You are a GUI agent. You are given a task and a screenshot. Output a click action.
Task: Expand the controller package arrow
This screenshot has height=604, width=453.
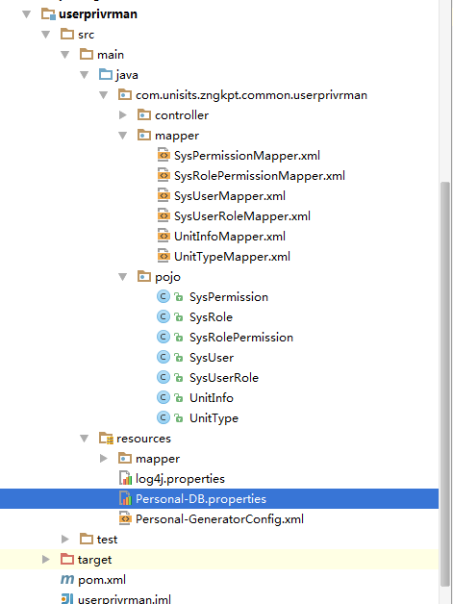(x=123, y=115)
